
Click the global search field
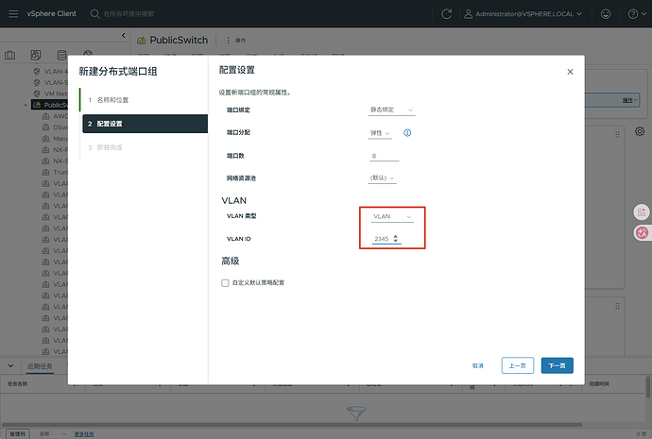[x=129, y=14]
